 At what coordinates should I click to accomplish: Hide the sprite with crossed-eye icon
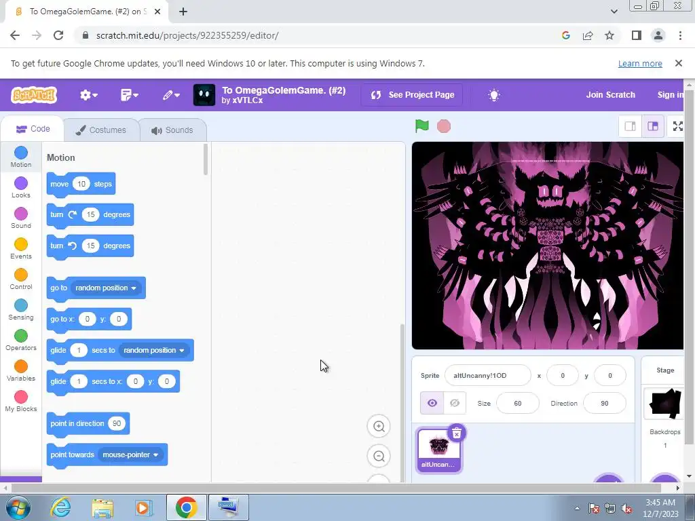coord(455,403)
